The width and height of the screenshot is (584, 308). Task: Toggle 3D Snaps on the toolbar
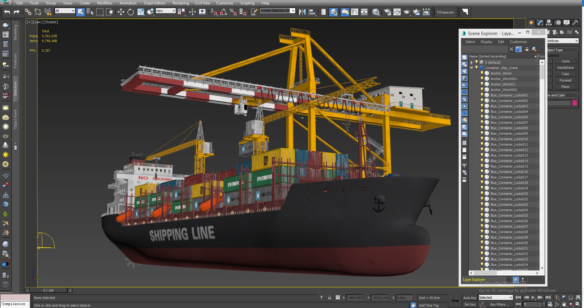214,12
